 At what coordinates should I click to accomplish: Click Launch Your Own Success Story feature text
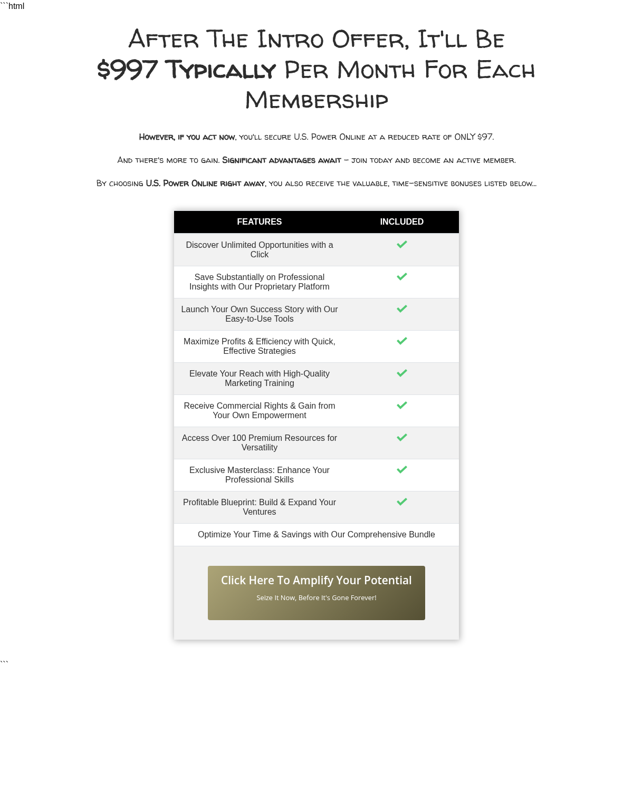260,314
